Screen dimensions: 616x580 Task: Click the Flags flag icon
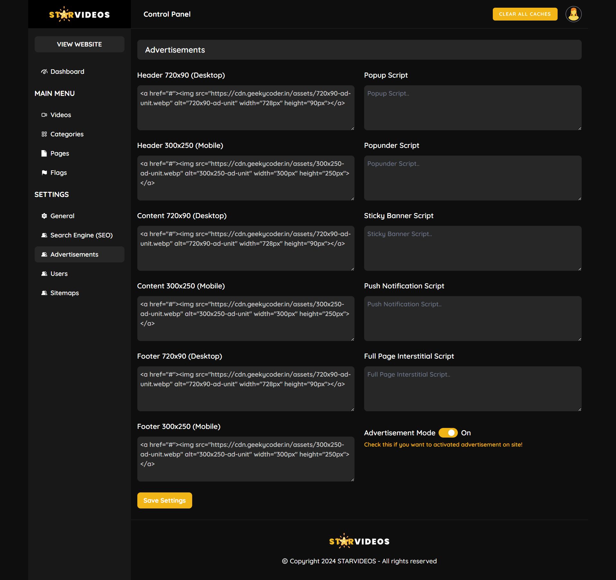(44, 173)
